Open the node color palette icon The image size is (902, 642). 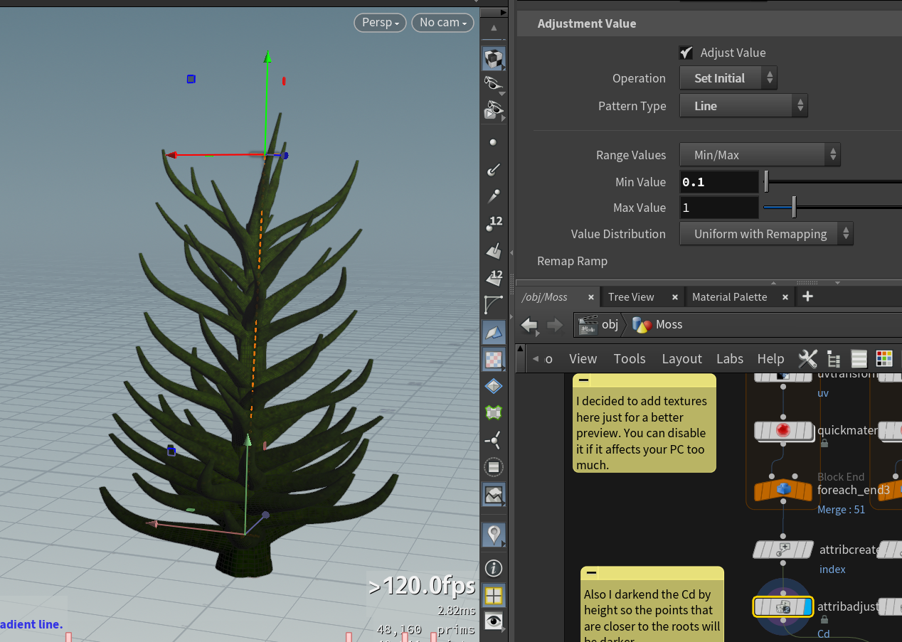(x=884, y=358)
